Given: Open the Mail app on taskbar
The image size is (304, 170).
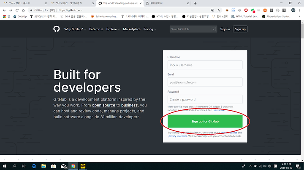Looking at the screenshot, I should click(63, 166).
